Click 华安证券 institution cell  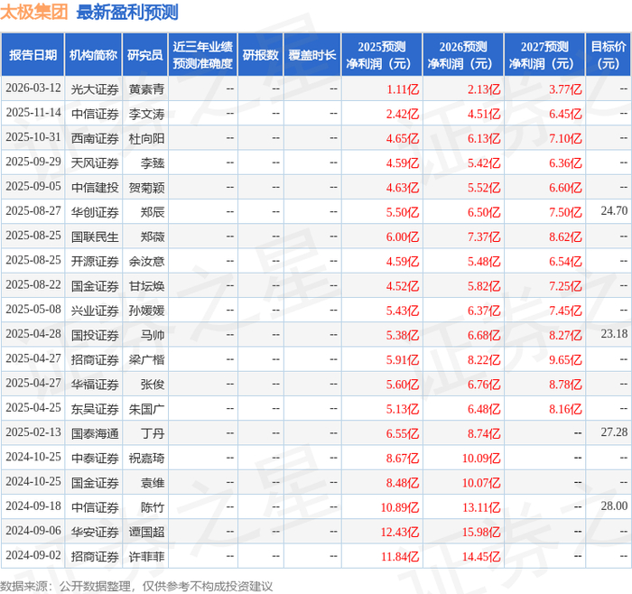tap(95, 533)
